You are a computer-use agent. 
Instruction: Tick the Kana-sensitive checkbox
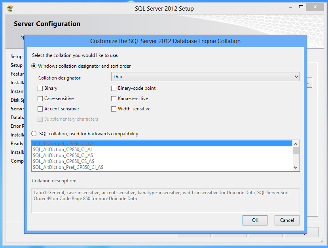tap(114, 98)
